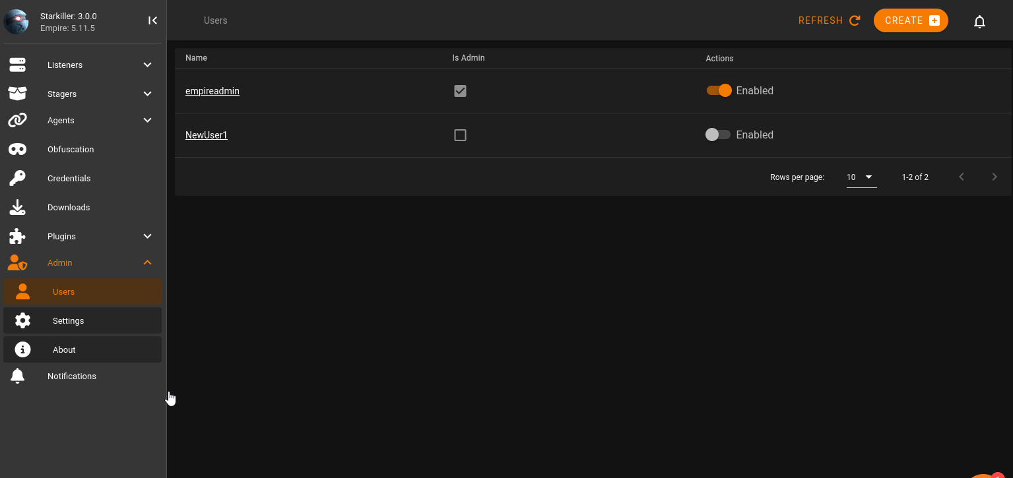This screenshot has height=478, width=1013.
Task: Open the Rows per page dropdown
Action: [861, 177]
